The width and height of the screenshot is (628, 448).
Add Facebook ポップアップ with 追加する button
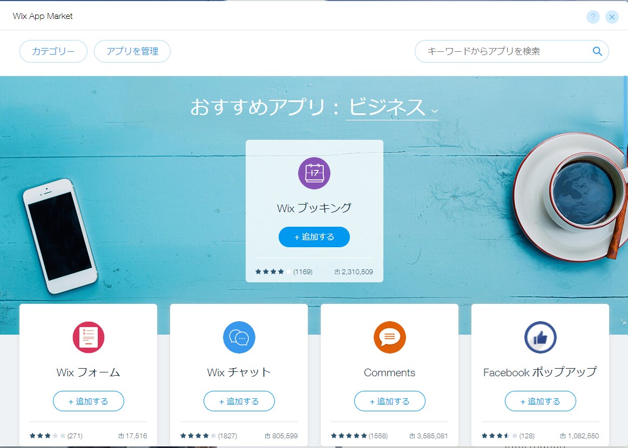tap(541, 401)
